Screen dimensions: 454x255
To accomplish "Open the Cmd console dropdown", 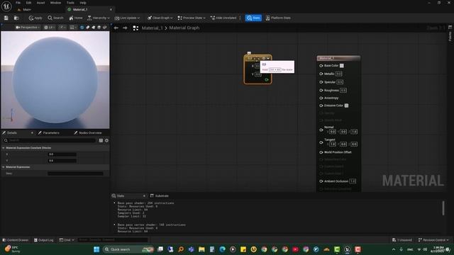I will click(67, 240).
